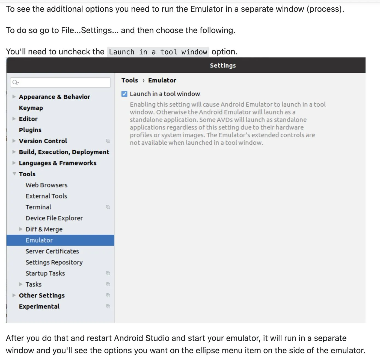Expand the Build, Execution, Deployment section
The height and width of the screenshot is (362, 380).
[14, 152]
